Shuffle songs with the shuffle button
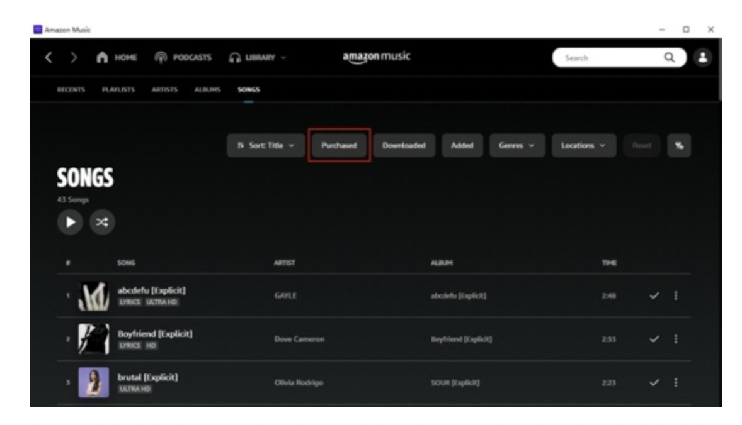 pyautogui.click(x=102, y=222)
